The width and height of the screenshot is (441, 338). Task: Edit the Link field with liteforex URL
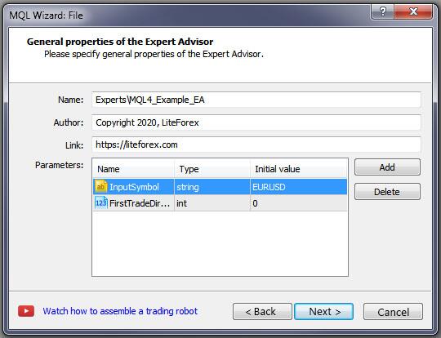(256, 145)
